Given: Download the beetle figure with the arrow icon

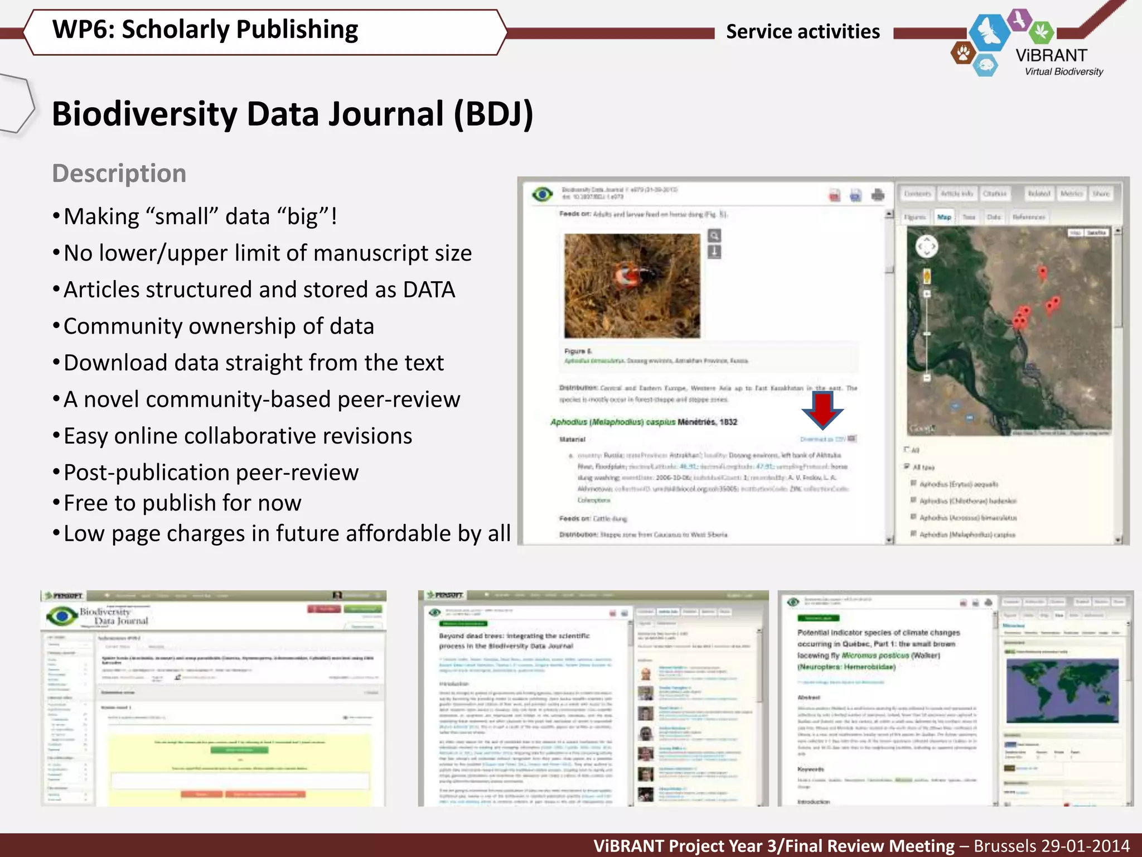Looking at the screenshot, I should click(714, 252).
